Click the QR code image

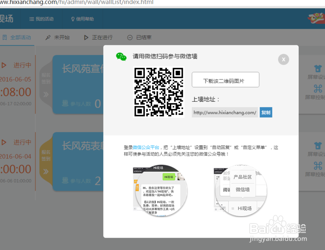(x=159, y=92)
